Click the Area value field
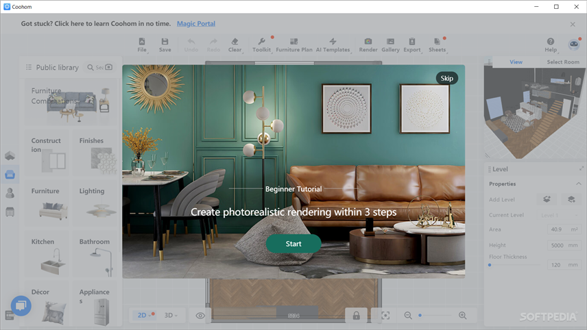This screenshot has height=330, width=587. pyautogui.click(x=564, y=229)
